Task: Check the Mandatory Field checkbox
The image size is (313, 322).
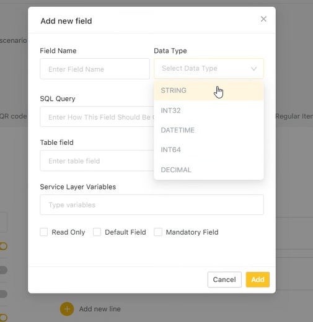Action: [158, 232]
